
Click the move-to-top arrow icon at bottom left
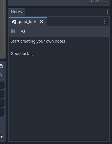(x=1, y=136)
